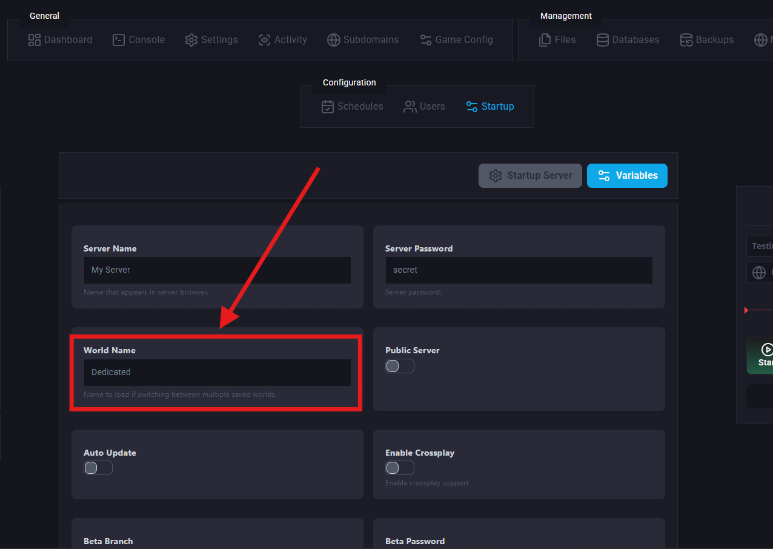Select the Startup tab

click(x=489, y=107)
